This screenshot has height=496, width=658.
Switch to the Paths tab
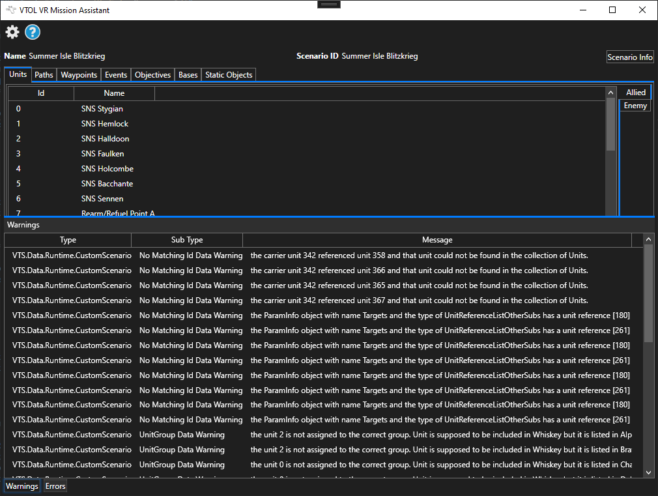pos(43,74)
